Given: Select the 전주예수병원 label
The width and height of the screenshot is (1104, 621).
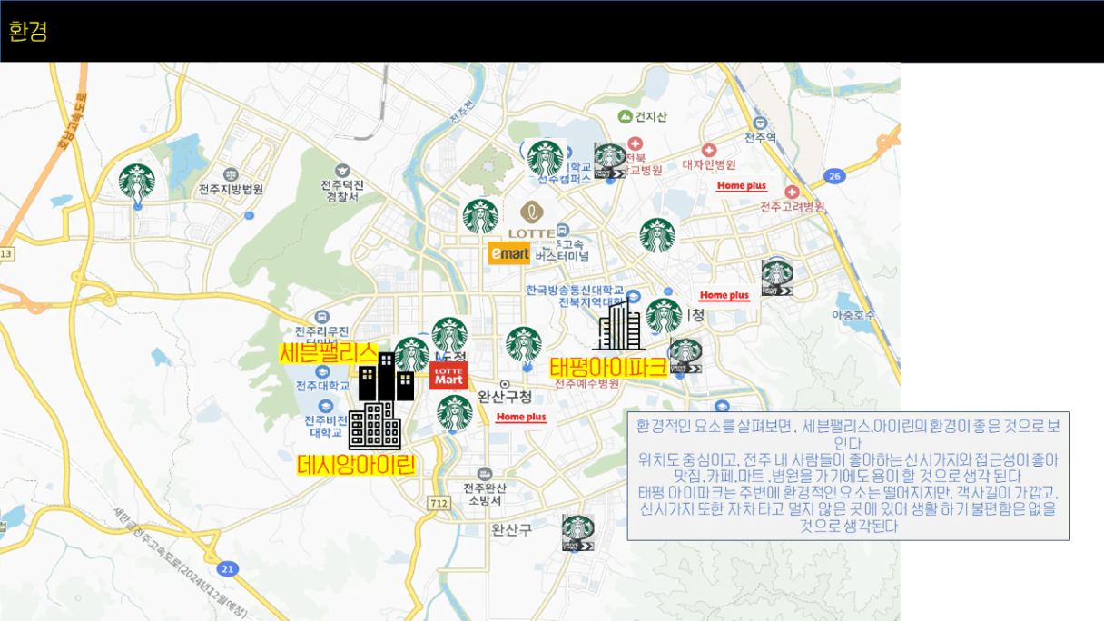Looking at the screenshot, I should coord(587,383).
